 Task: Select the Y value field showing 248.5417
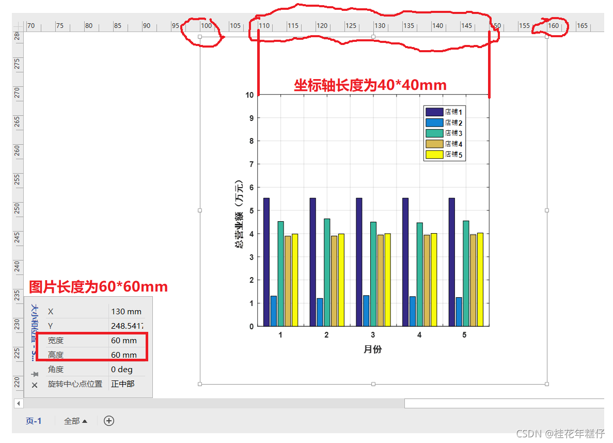click(x=127, y=326)
